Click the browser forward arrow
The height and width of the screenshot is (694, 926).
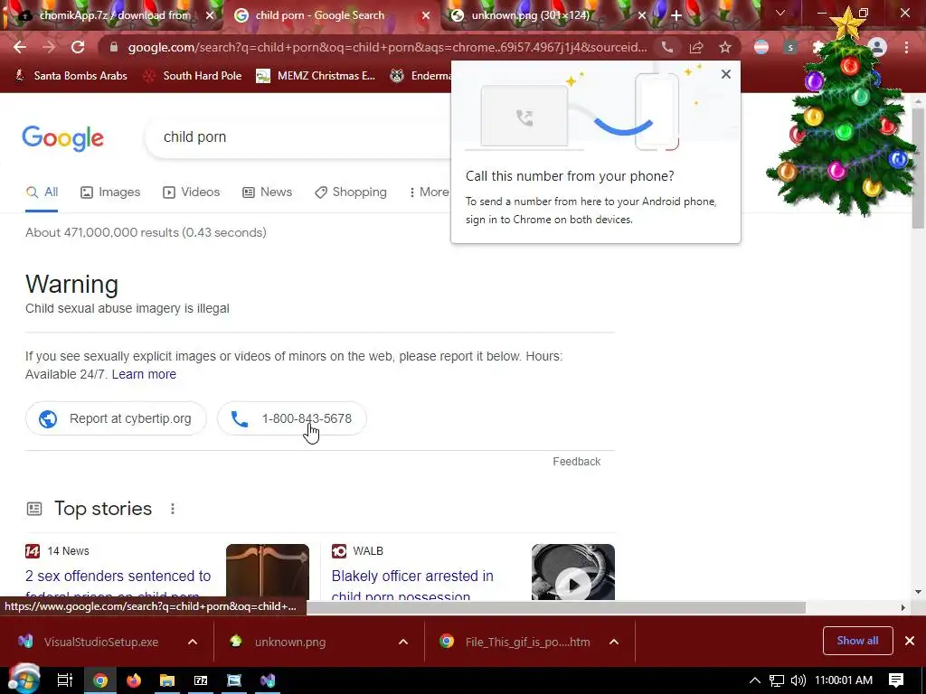click(49, 47)
